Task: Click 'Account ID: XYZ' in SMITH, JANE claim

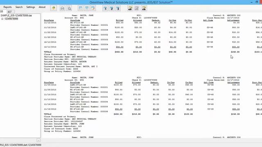Action: coord(74,18)
